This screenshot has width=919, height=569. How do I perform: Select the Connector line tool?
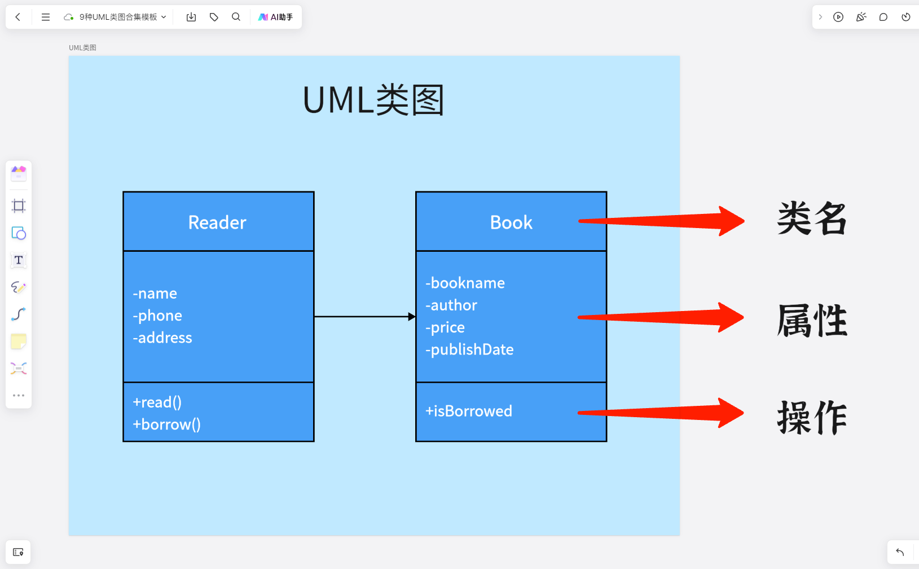click(x=19, y=314)
